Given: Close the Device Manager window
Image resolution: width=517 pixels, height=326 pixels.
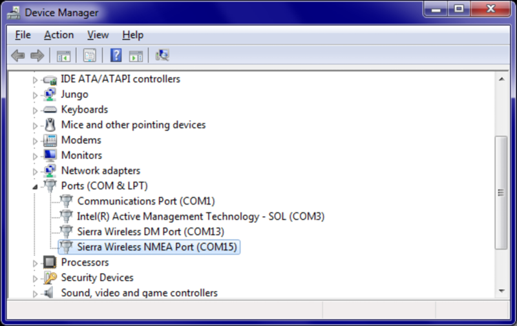Looking at the screenshot, I should click(x=491, y=9).
